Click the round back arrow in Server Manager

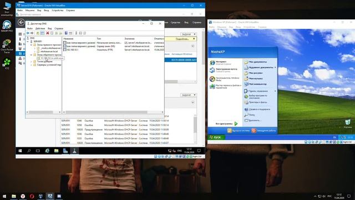tap(21, 22)
